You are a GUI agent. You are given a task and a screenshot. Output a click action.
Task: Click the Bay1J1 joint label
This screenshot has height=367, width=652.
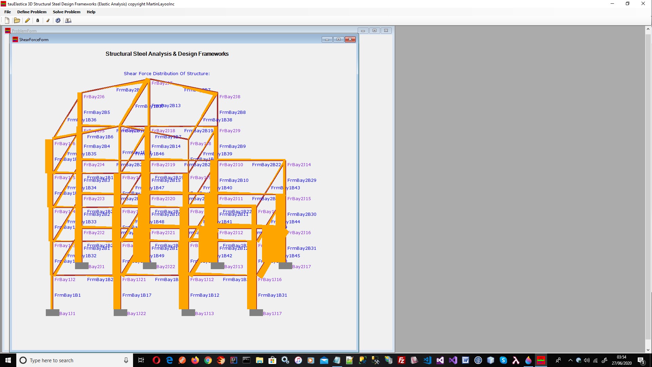click(x=67, y=313)
